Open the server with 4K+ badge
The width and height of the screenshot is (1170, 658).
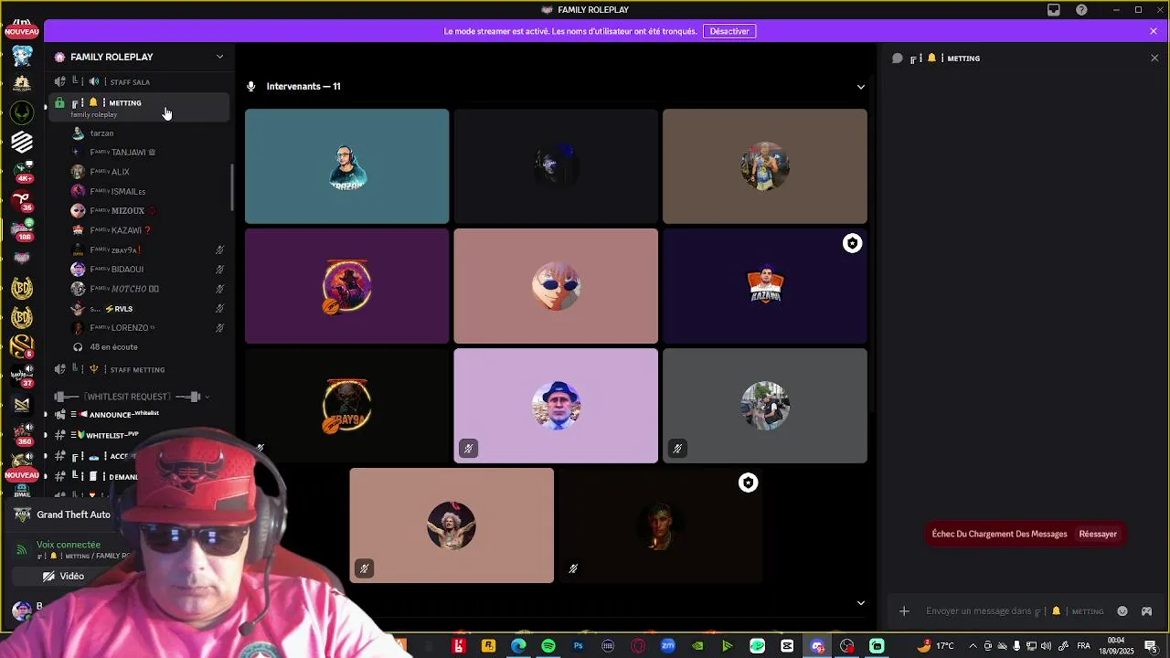pos(22,170)
